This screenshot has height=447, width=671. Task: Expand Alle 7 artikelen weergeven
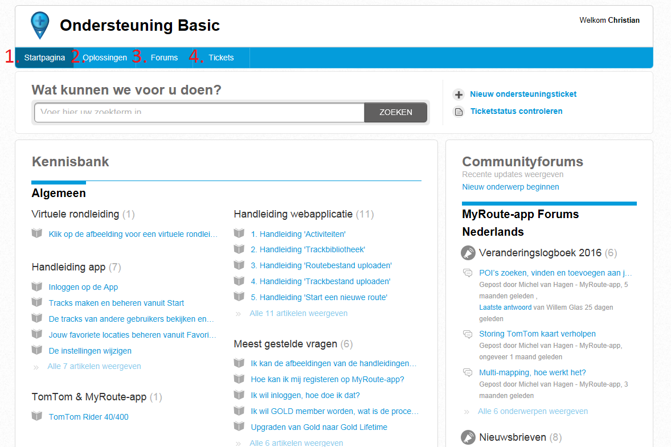(x=94, y=366)
